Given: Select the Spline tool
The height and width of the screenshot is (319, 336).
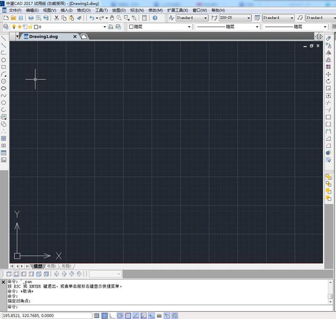Looking at the screenshot, I should coord(4,95).
